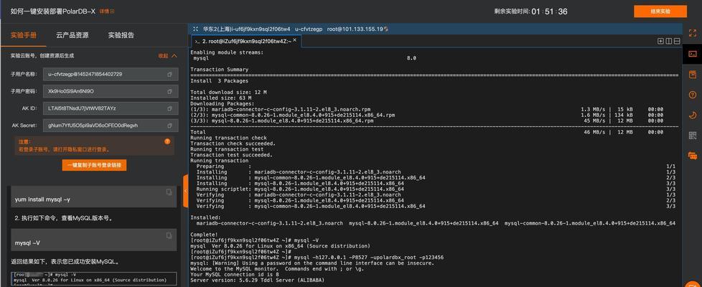Click the root@101.133.155.19 text
Viewport: 702px width, 287px height.
click(355, 29)
